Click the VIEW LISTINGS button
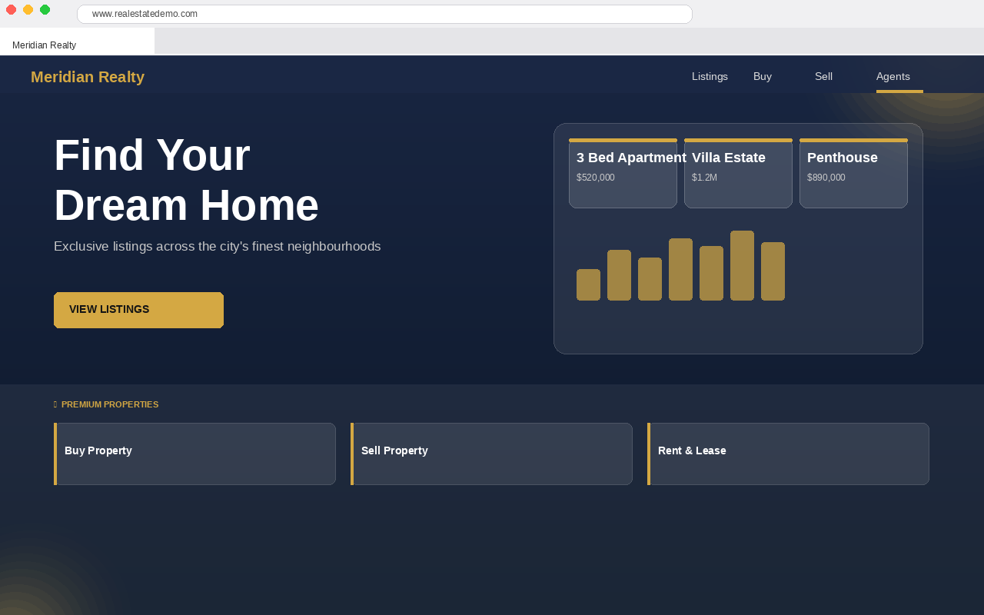Image resolution: width=984 pixels, height=615 pixels. tap(138, 310)
